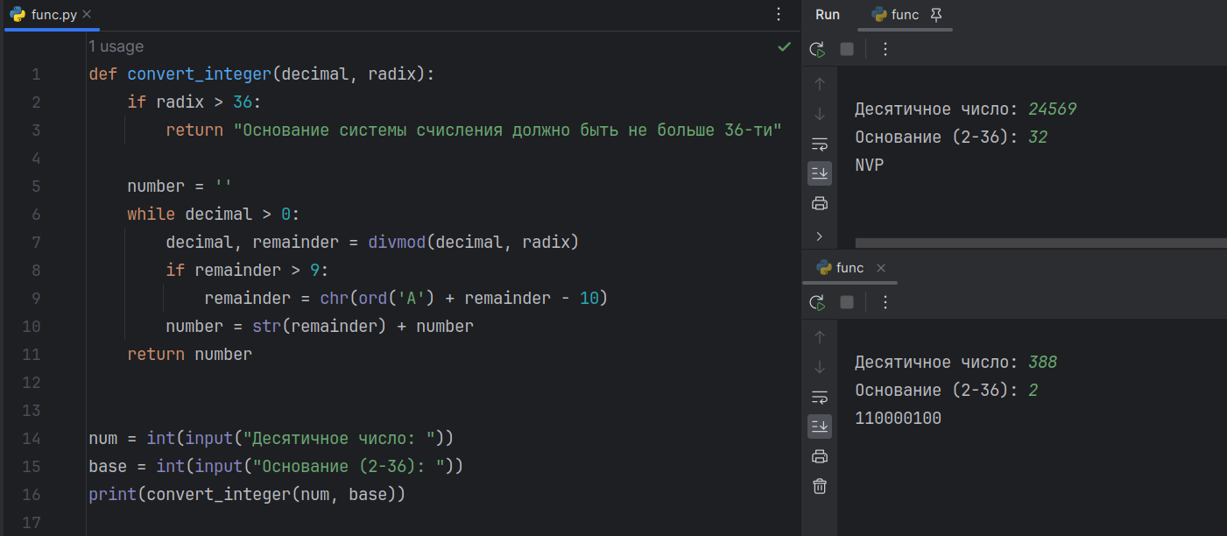Pin the func tab in Run panel

click(936, 14)
